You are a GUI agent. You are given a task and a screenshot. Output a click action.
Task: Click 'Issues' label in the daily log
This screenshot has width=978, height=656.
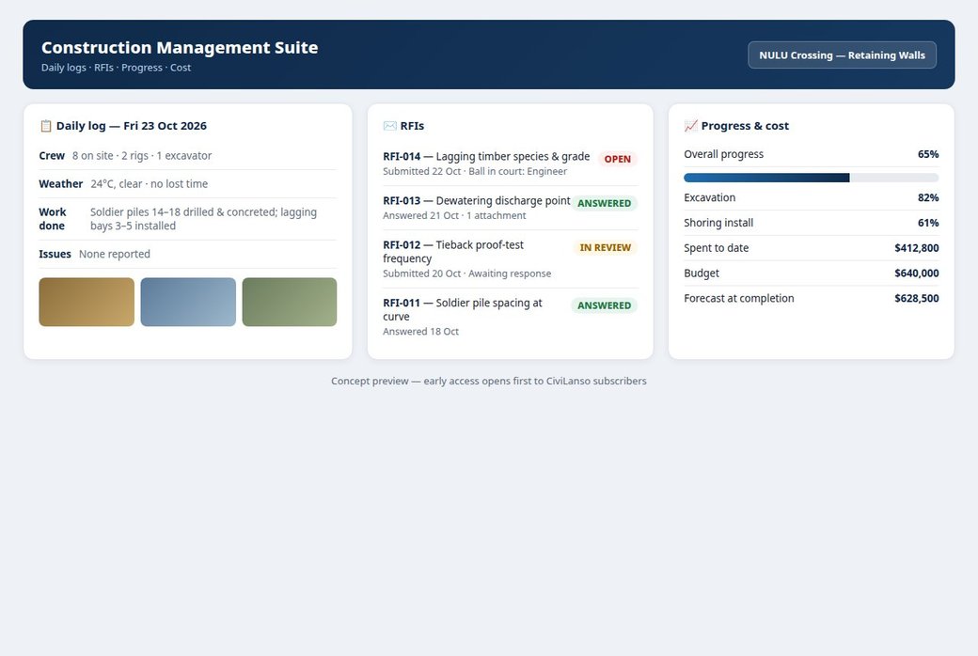pyautogui.click(x=55, y=254)
